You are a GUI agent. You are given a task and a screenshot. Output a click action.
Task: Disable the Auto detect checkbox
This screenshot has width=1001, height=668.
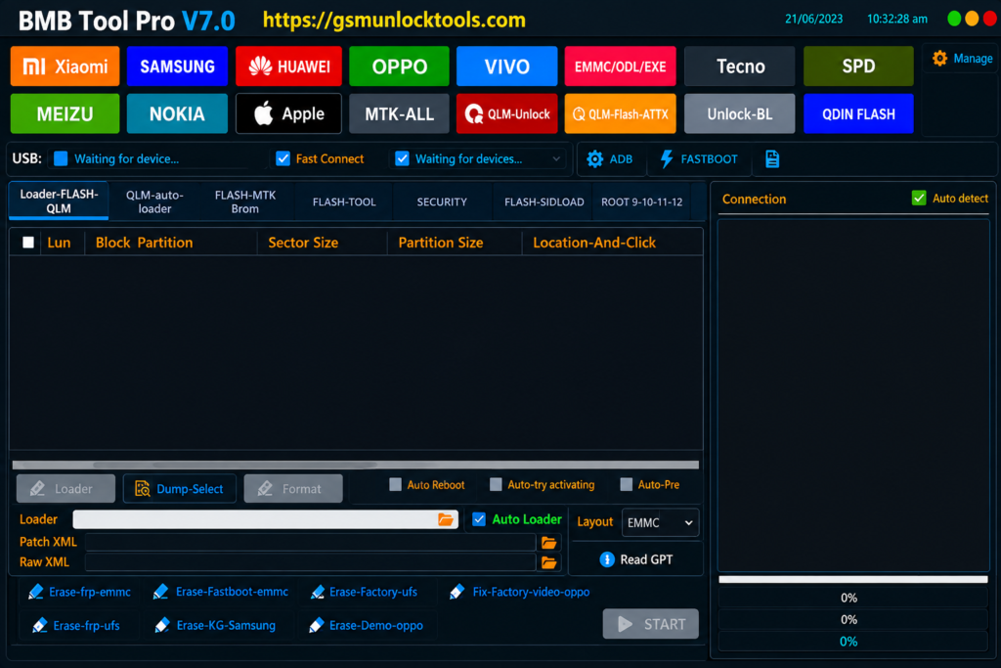(x=919, y=199)
